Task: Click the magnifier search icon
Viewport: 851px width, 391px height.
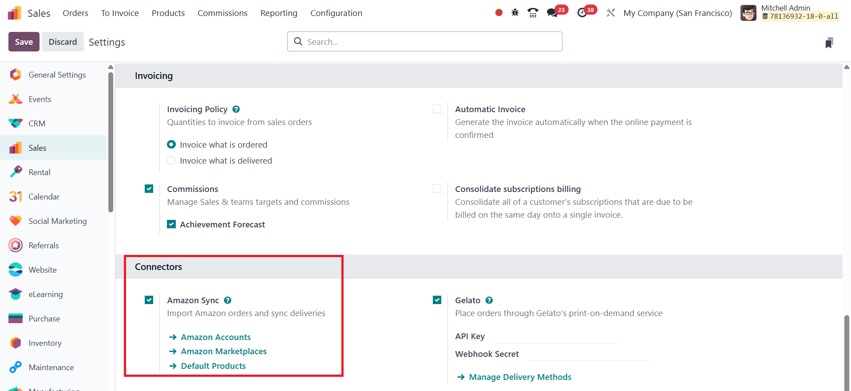Action: (x=298, y=41)
